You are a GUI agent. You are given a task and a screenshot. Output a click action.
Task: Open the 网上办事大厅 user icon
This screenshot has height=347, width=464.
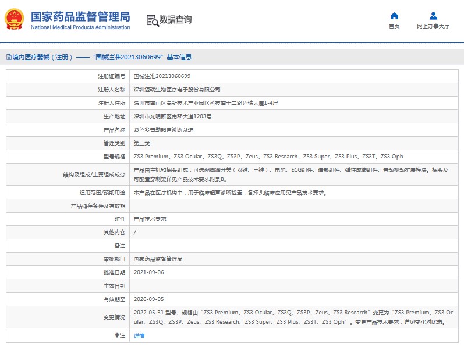tap(433, 16)
